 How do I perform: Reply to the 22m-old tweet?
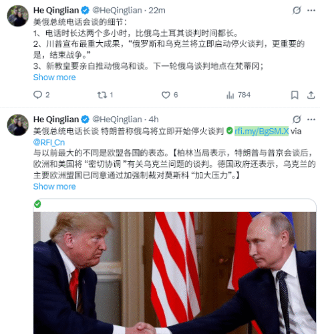pyautogui.click(x=41, y=95)
